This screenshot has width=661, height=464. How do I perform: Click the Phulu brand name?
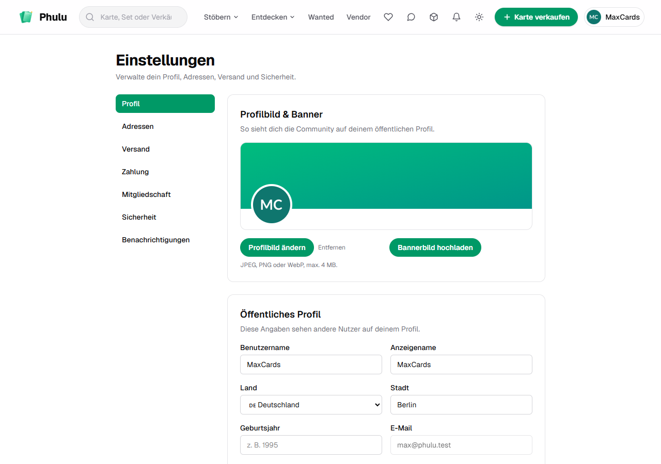click(x=53, y=17)
